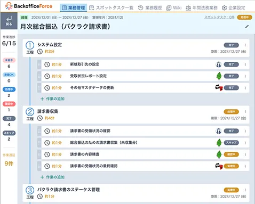Click drag handle of 請求書の内容精査 row
Image resolution: width=255 pixels, height=204 pixels.
[39, 154]
